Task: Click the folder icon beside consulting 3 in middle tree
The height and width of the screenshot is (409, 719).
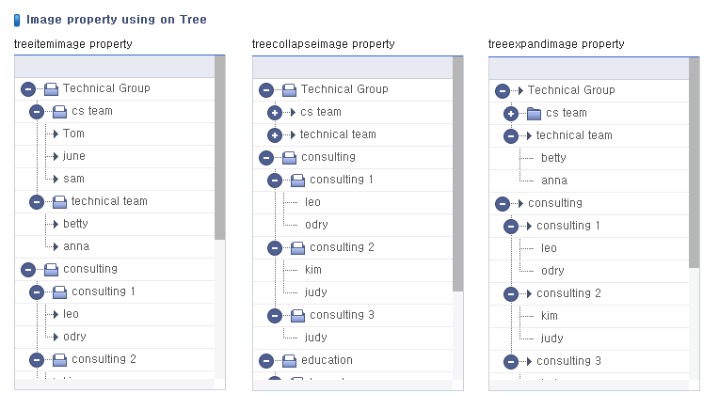Action: click(298, 316)
